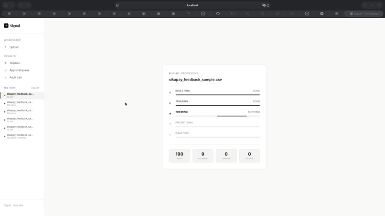Click the 0 tickets stat card
385x216 pixels.
click(249, 156)
